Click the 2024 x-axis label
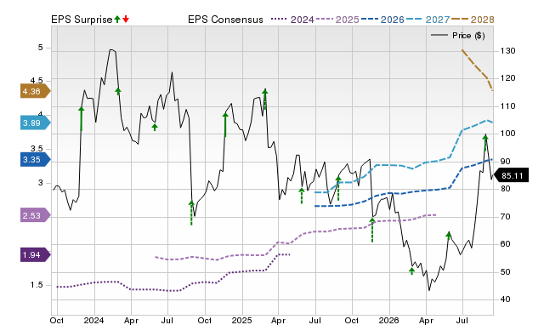The width and height of the screenshot is (544, 325). tap(93, 320)
